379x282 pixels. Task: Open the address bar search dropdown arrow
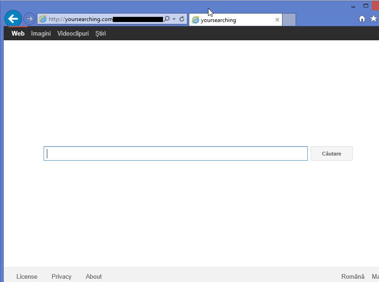click(x=173, y=19)
